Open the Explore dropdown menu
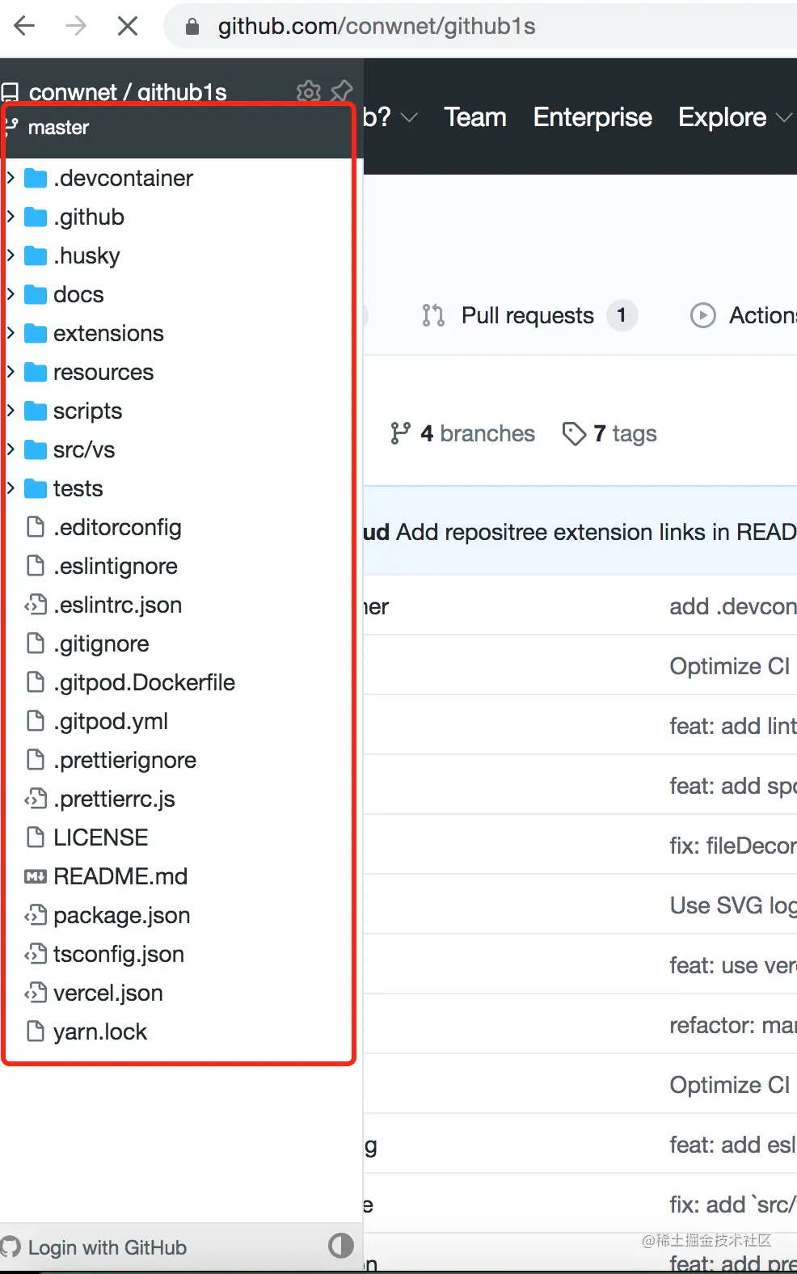 tap(735, 117)
